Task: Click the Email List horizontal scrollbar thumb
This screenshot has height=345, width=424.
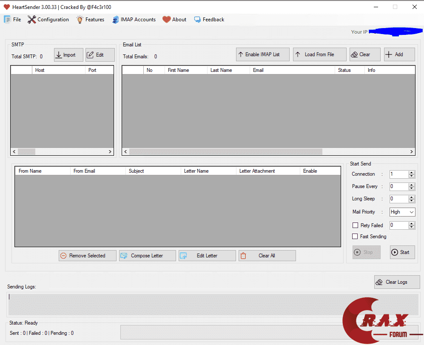Action: pyautogui.click(x=226, y=151)
